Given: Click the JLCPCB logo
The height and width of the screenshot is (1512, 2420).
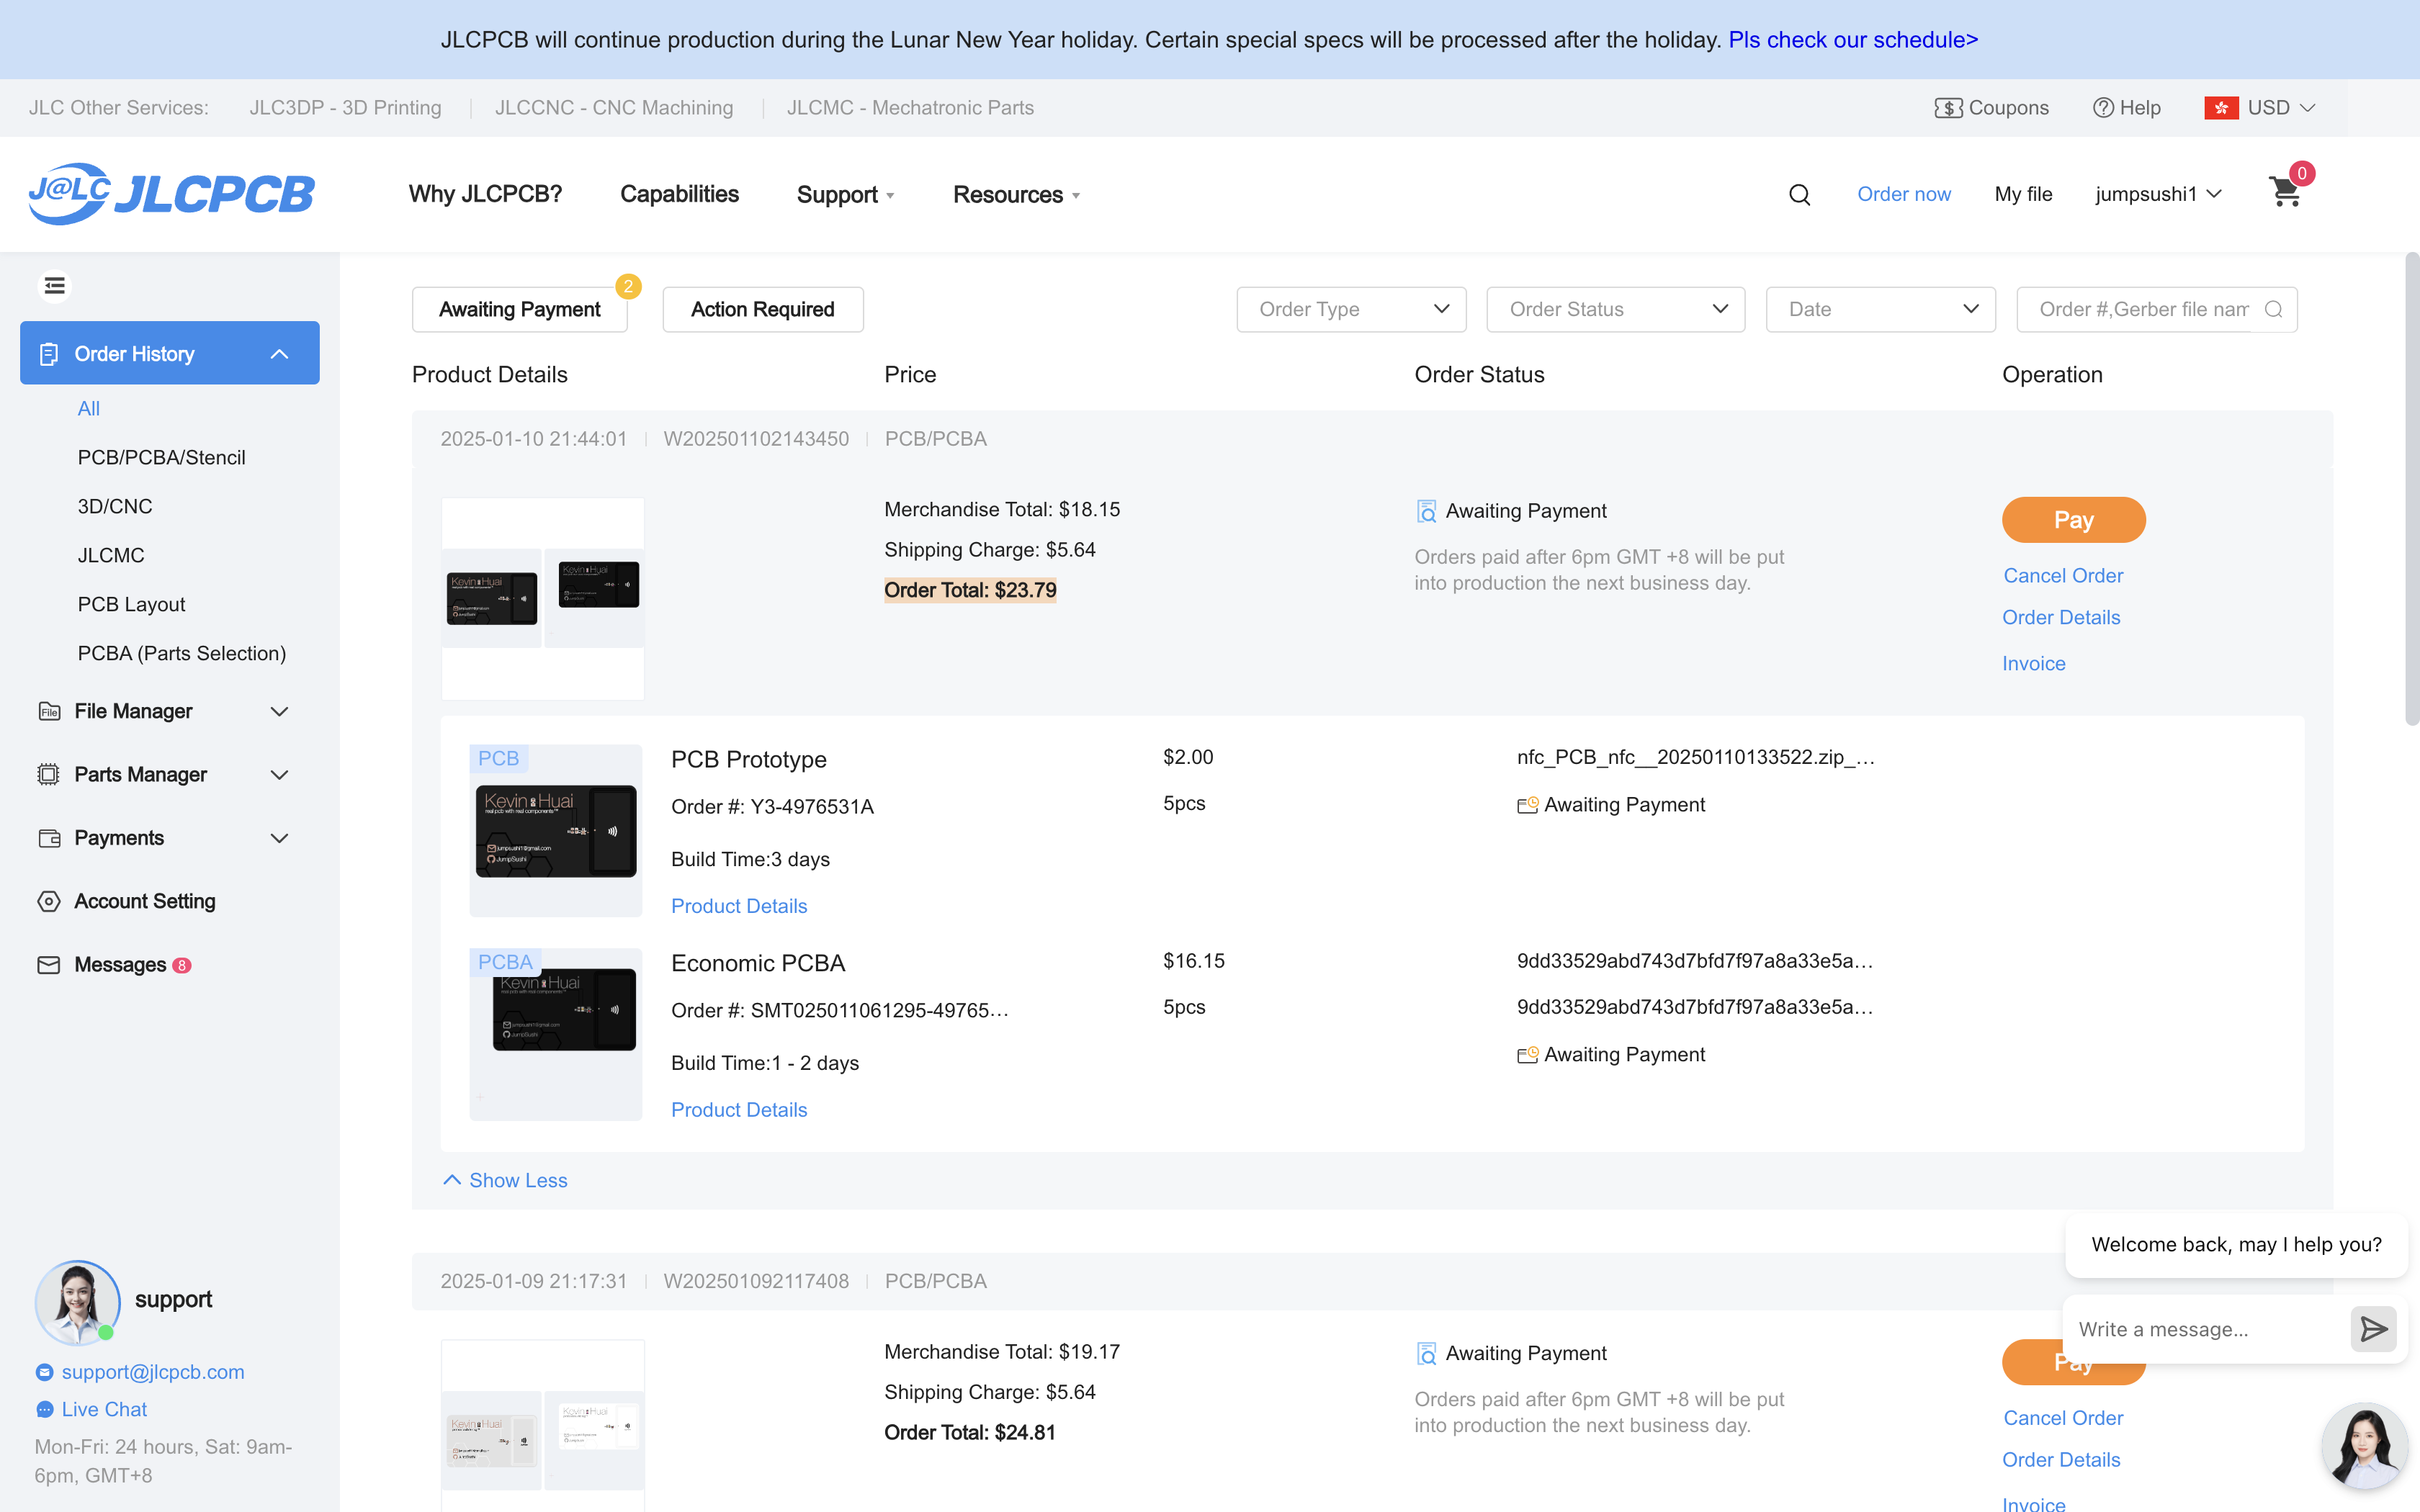Looking at the screenshot, I should (171, 194).
